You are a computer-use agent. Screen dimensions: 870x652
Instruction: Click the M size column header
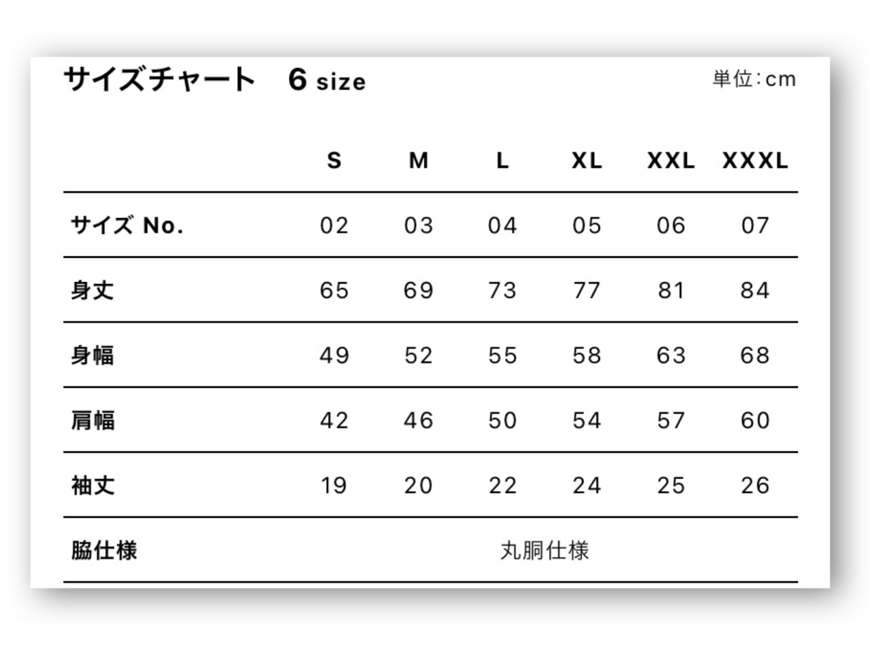click(x=418, y=160)
